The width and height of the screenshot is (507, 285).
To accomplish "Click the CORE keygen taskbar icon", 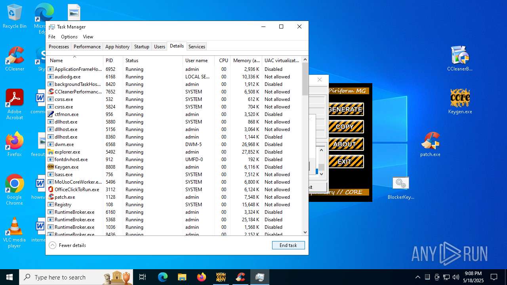I will (x=221, y=277).
